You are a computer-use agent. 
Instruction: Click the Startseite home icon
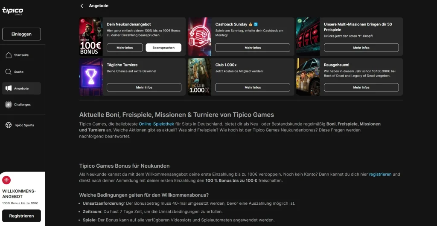click(8, 55)
